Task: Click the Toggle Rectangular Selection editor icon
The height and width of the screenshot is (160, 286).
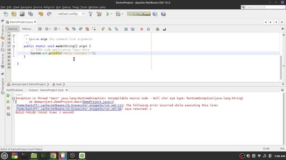Action: click(x=94, y=29)
